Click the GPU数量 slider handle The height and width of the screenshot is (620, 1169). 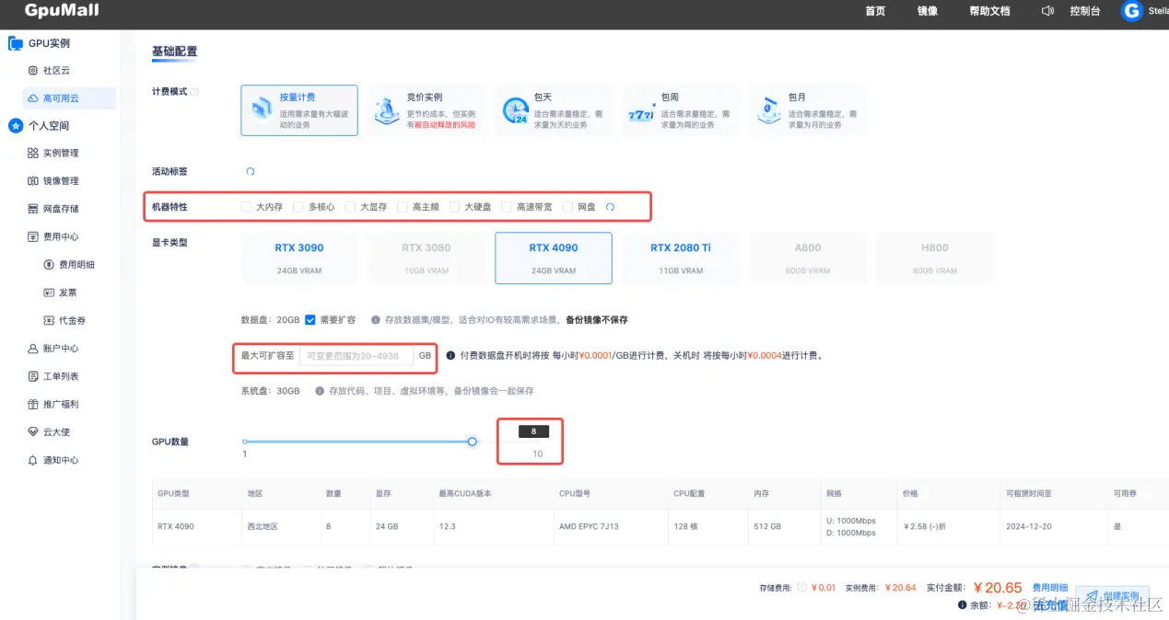(472, 442)
